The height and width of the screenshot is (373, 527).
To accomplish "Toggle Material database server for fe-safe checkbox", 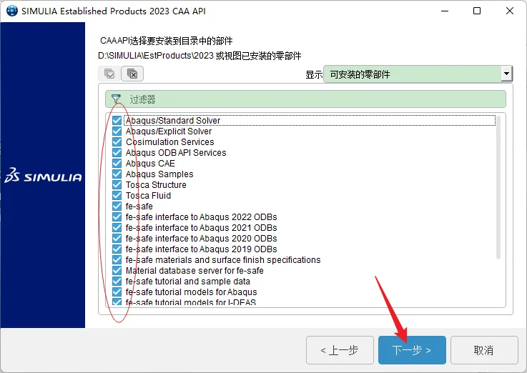I will 117,271.
